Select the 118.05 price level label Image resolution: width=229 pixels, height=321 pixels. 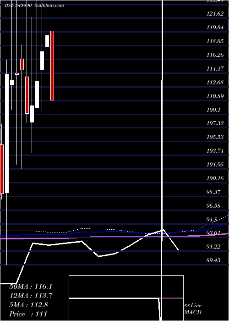[215, 41]
